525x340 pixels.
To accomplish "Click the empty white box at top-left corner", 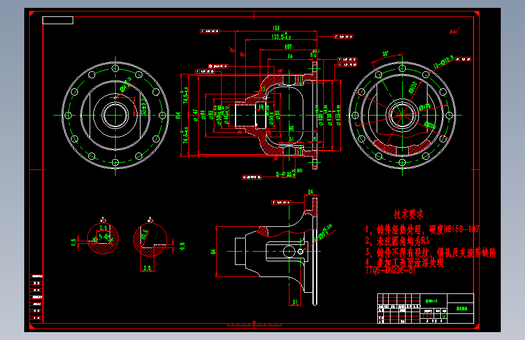I will (58, 20).
